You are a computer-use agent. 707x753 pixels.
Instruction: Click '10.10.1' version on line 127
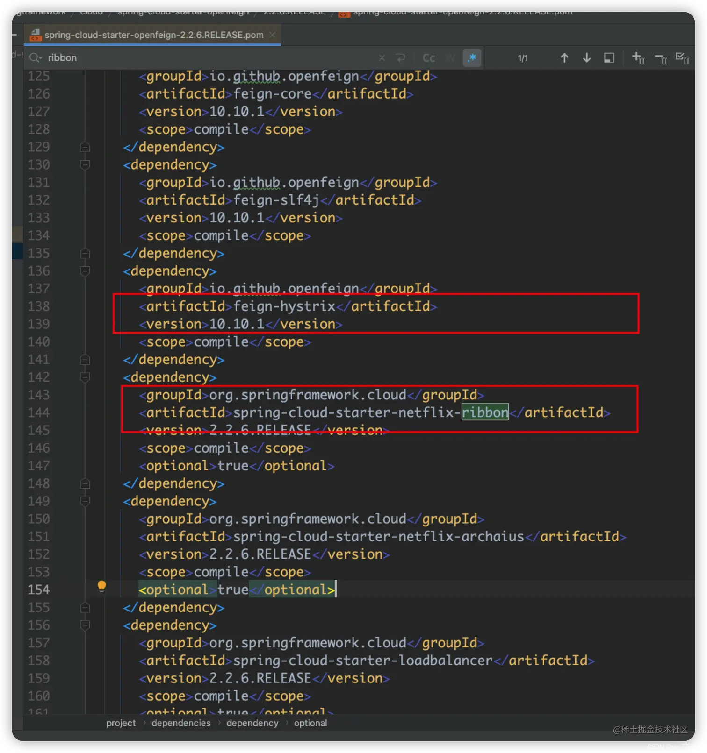pos(237,112)
